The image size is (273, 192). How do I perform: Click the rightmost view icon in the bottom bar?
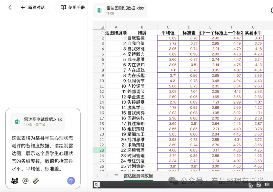(267, 185)
